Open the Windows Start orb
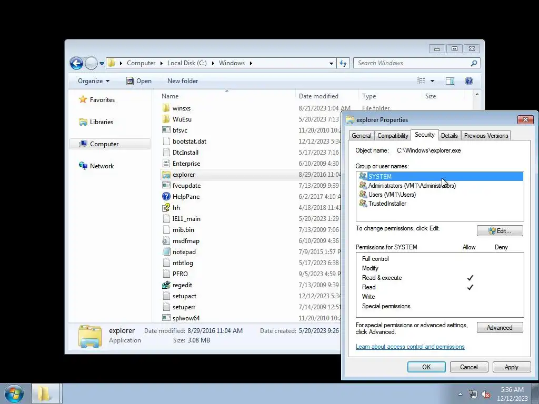 [14, 393]
